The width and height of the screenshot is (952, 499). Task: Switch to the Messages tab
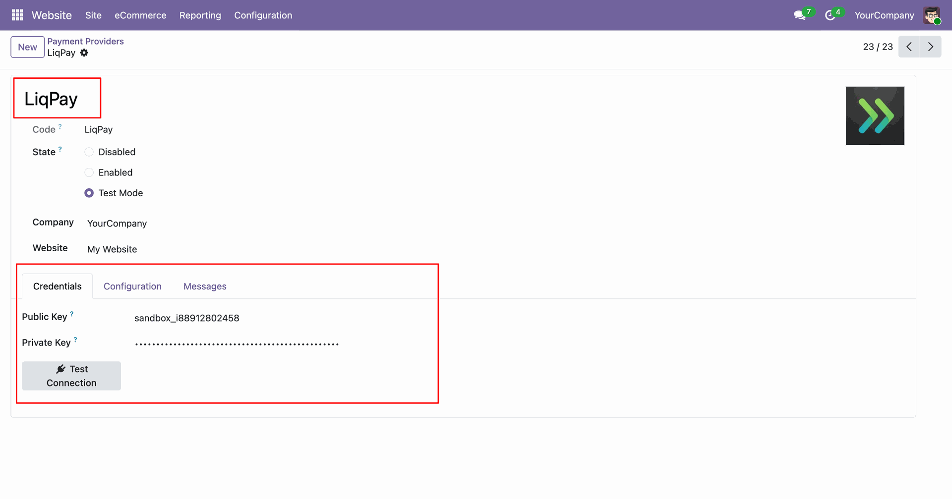pos(205,286)
